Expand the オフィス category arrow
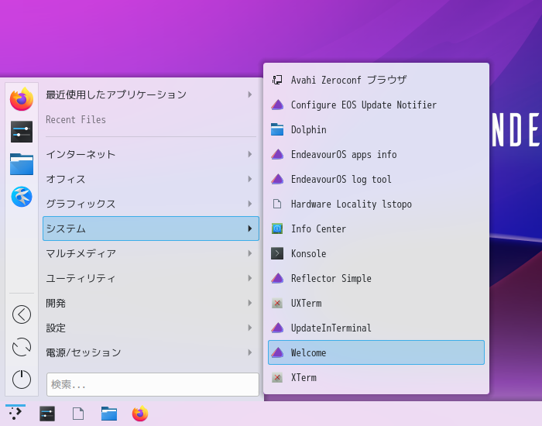Screen dimensions: 542x426 pyautogui.click(x=250, y=179)
